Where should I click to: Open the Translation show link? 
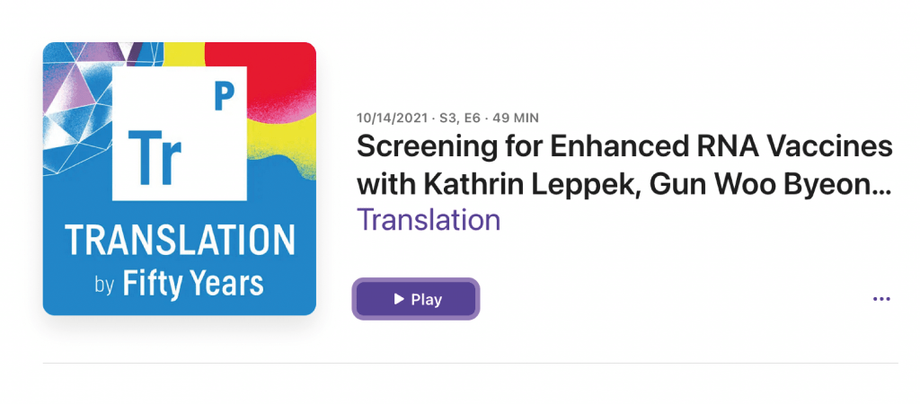point(429,220)
